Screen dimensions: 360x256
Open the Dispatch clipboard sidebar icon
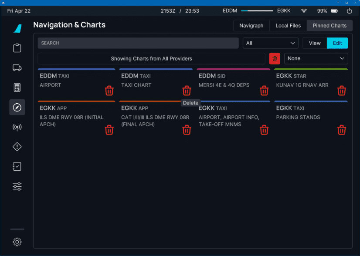(17, 48)
